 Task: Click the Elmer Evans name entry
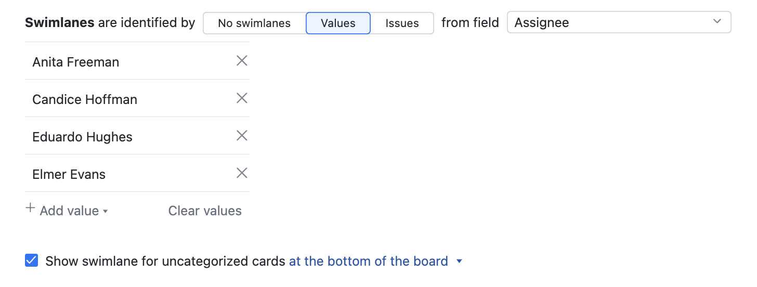pyautogui.click(x=69, y=175)
